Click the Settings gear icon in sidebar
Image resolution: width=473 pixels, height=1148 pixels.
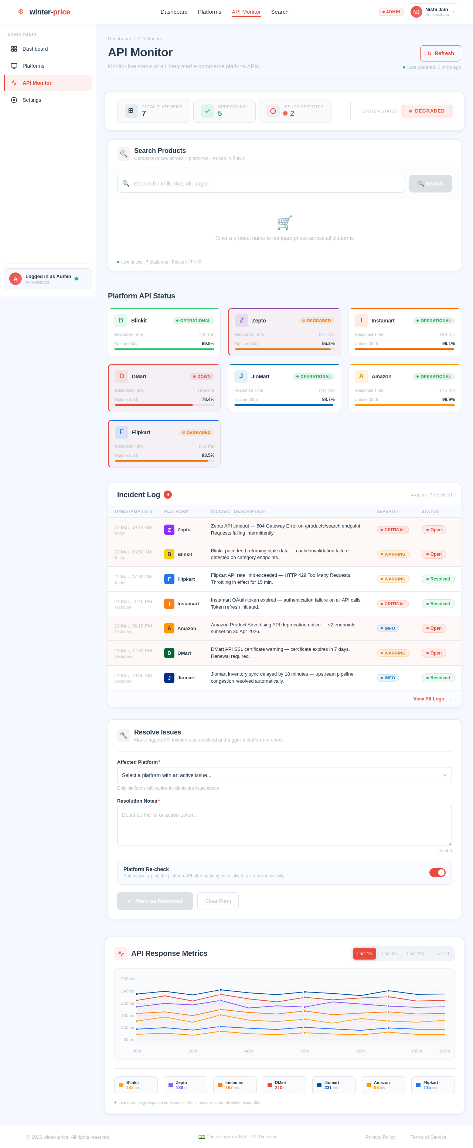click(x=14, y=100)
